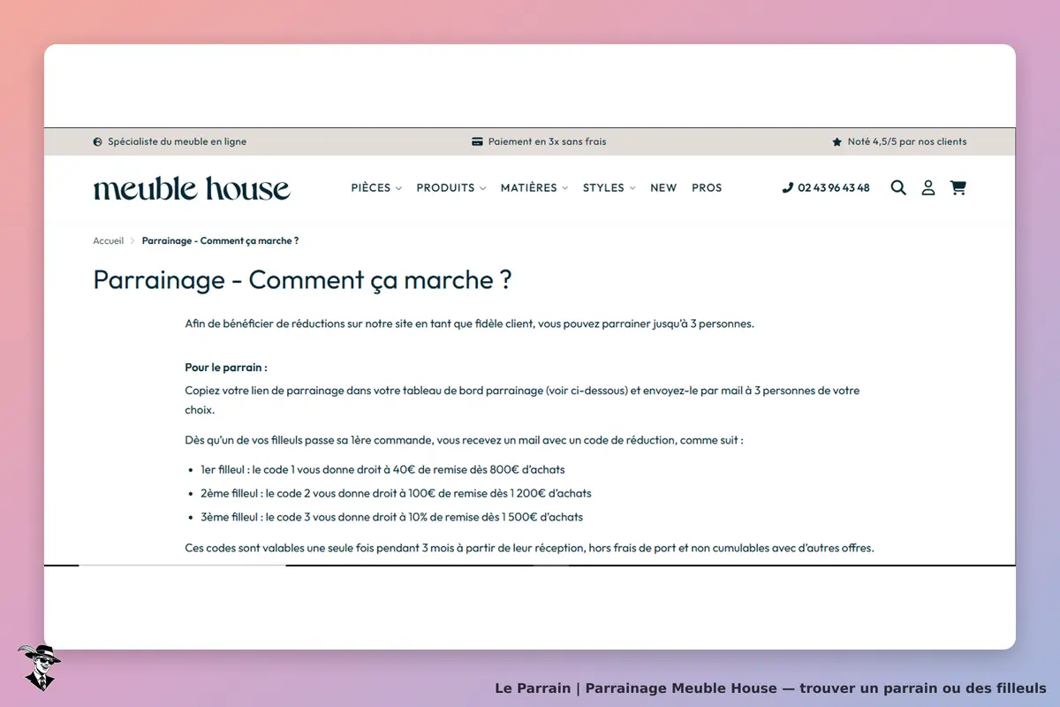Click the 'Afin de bénéficier de réductions' sentence
Image resolution: width=1060 pixels, height=707 pixels.
point(469,323)
